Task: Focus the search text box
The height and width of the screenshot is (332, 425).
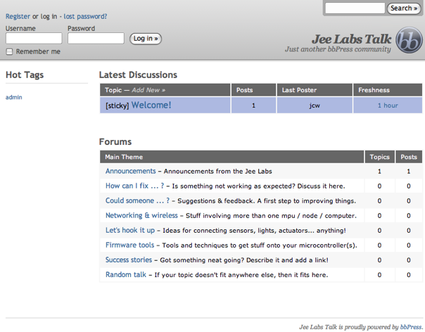Action: pyautogui.click(x=355, y=8)
